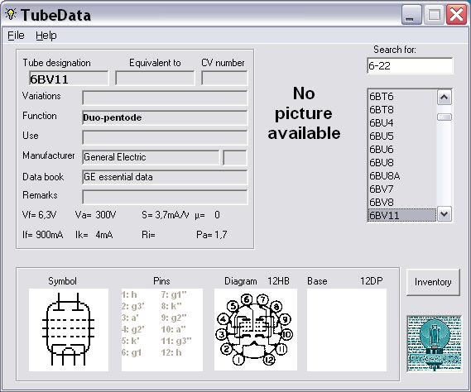471x392 pixels.
Task: Click the 12HB pin diagram image
Action: pos(256,330)
